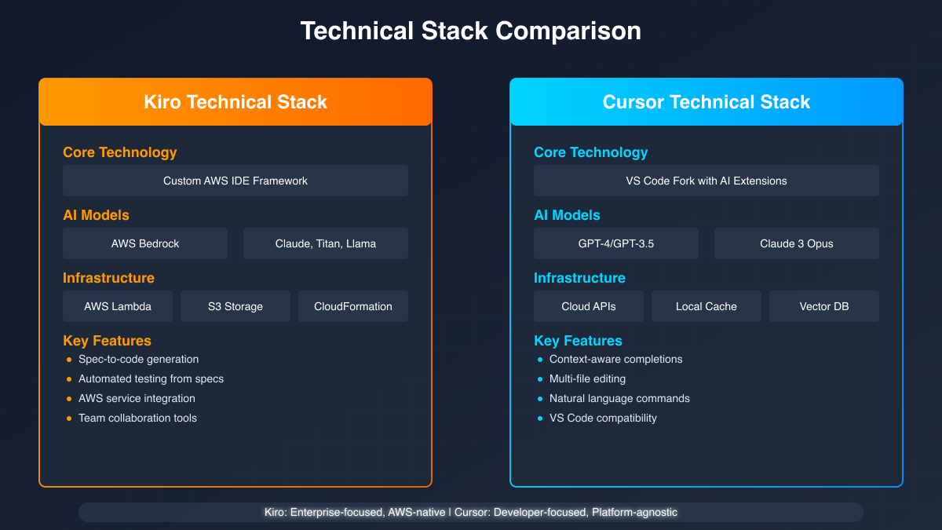The image size is (942, 530).
Task: Select the Multi-file editing bullet item
Action: (587, 378)
